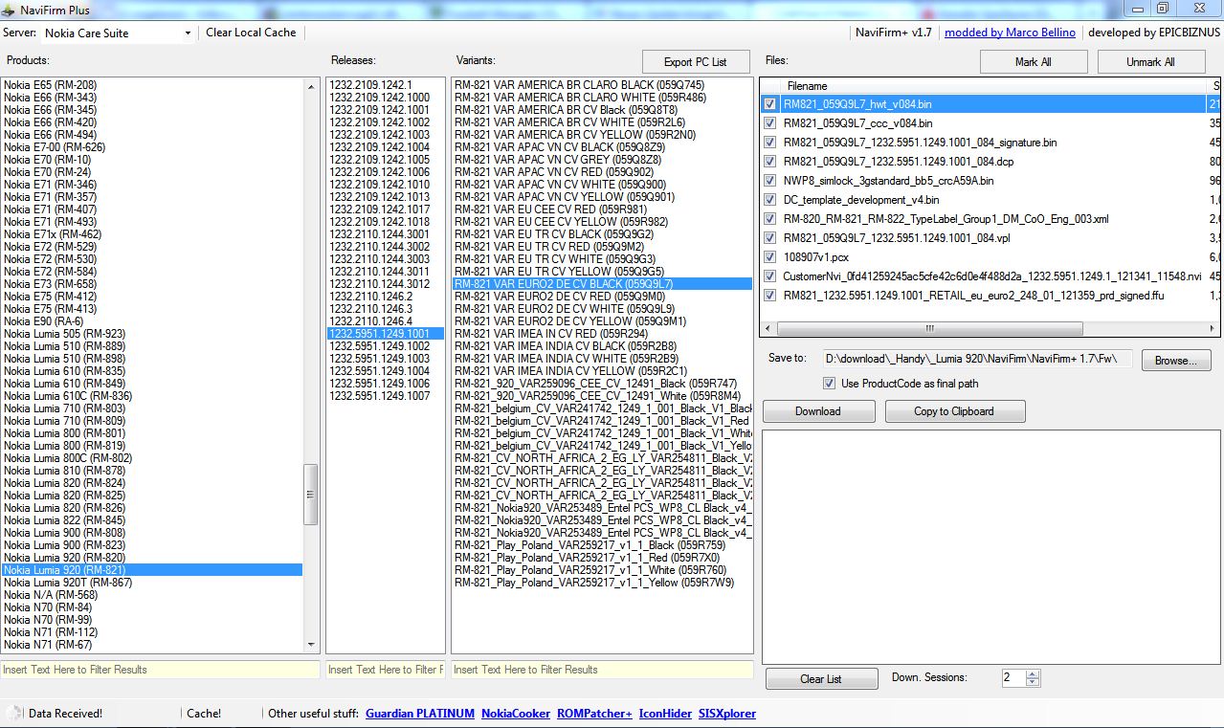This screenshot has width=1224, height=728.
Task: Increase Down. Sessions with the up arrow
Action: (1032, 673)
